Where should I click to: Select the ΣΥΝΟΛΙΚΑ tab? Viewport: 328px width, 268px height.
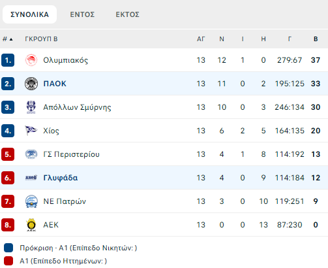point(30,14)
